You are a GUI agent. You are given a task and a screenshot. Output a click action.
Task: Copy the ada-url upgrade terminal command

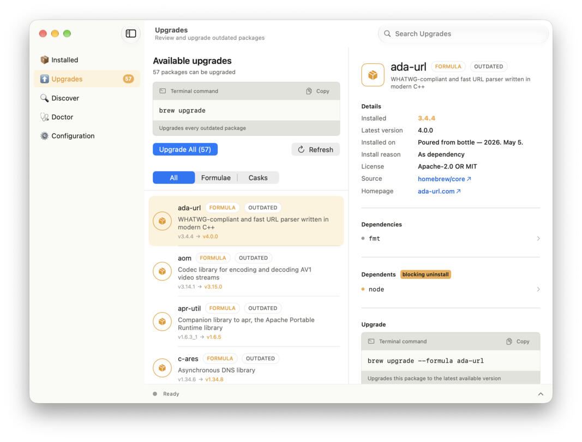tap(518, 342)
